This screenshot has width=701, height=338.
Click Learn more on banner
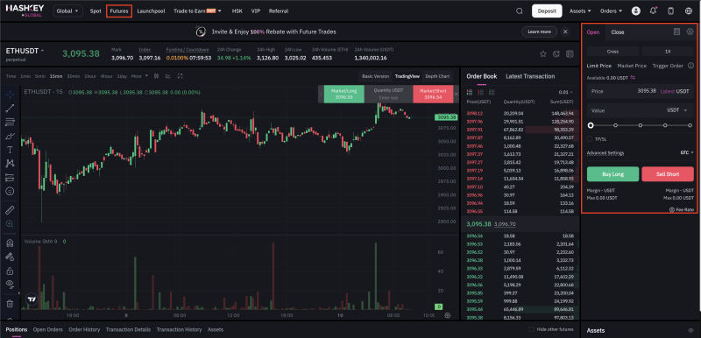(539, 32)
